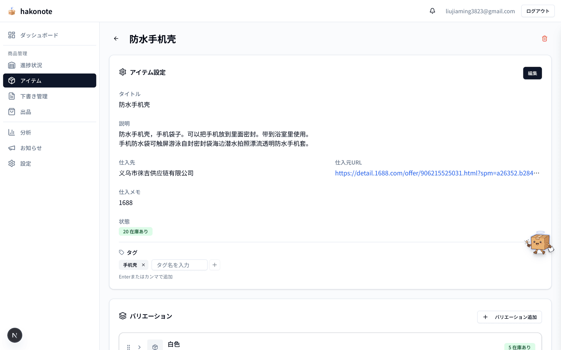
Task: Click the drag handle beside 白色 variation
Action: [129, 347]
